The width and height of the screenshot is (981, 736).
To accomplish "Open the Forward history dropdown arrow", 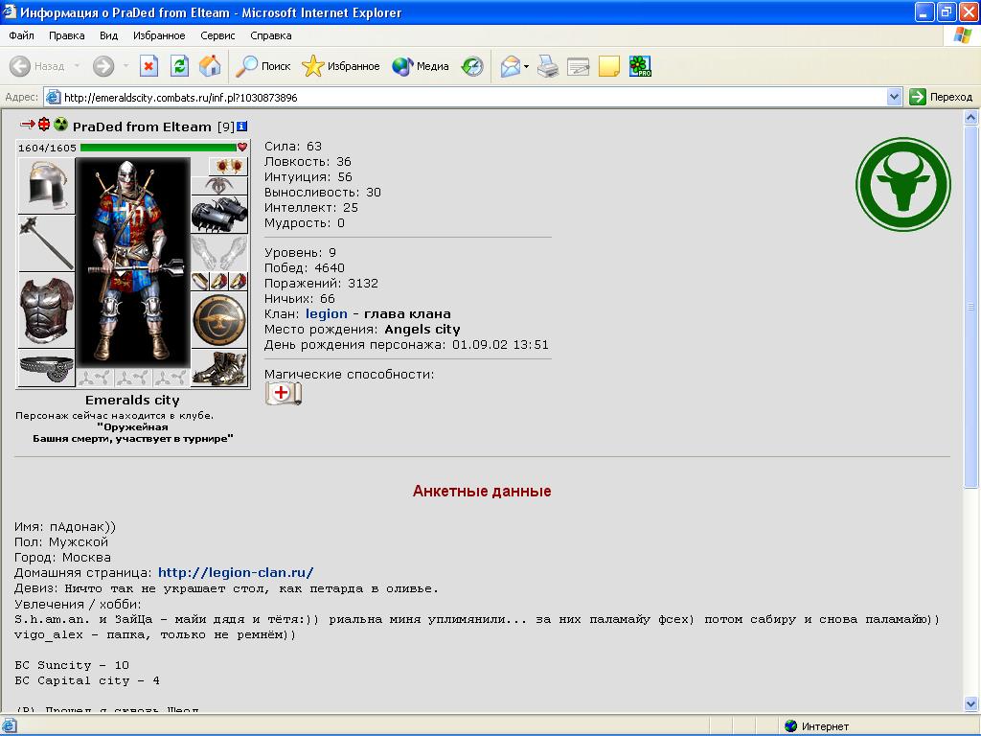I will 125,66.
